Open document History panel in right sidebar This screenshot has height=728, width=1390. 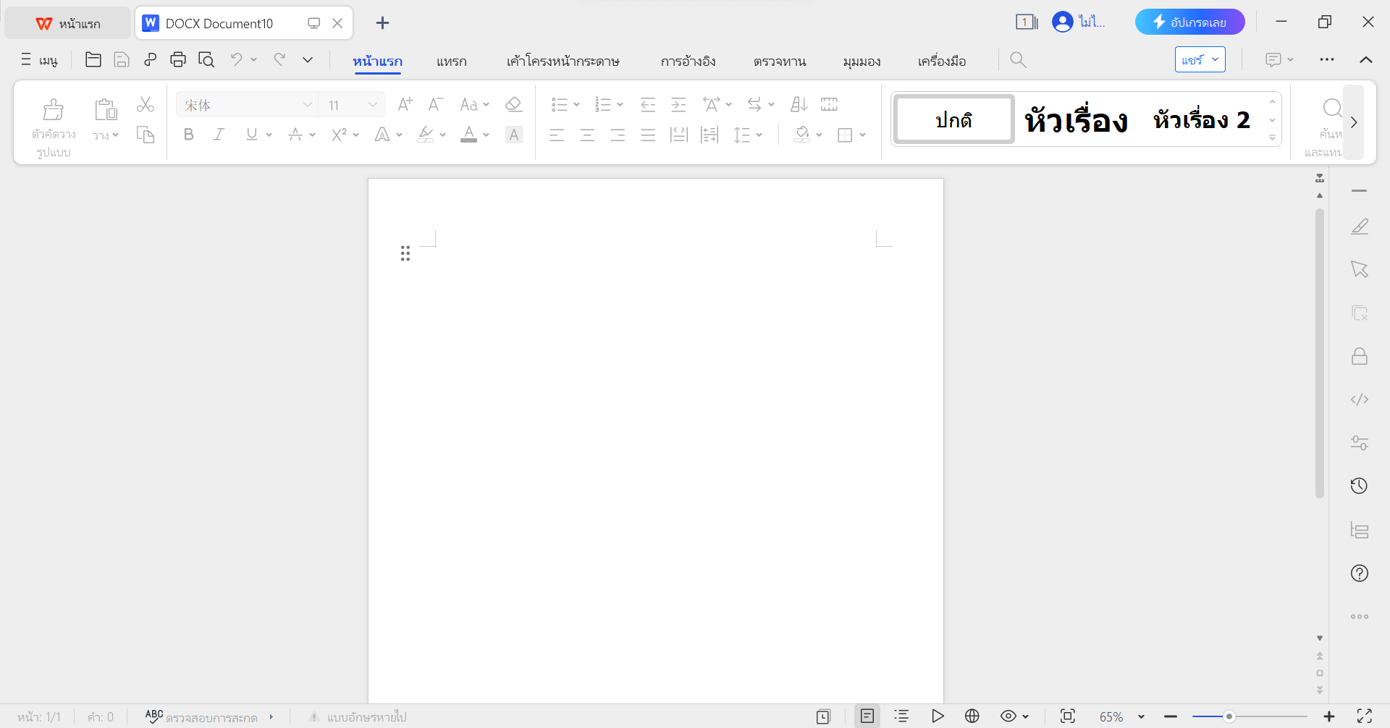(1360, 486)
